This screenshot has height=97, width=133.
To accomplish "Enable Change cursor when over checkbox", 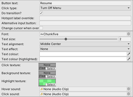I will click(41, 28).
